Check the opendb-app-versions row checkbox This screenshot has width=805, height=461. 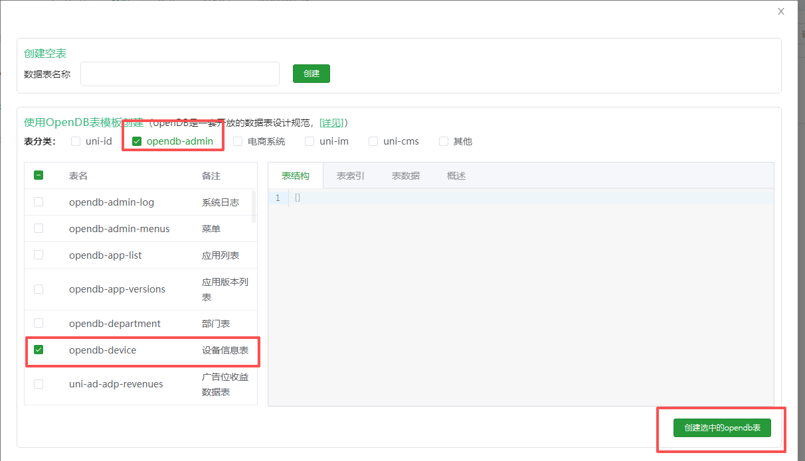pos(39,289)
